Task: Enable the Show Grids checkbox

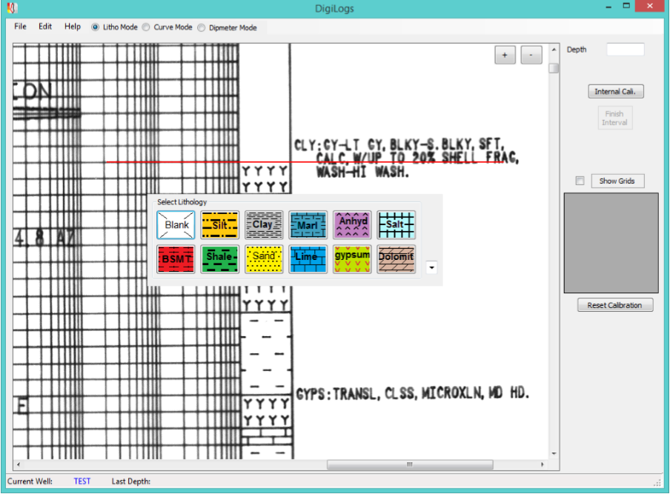Action: tap(580, 181)
